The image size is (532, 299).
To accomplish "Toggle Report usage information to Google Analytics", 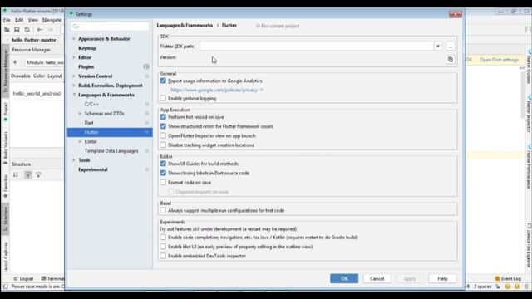I will pyautogui.click(x=163, y=81).
